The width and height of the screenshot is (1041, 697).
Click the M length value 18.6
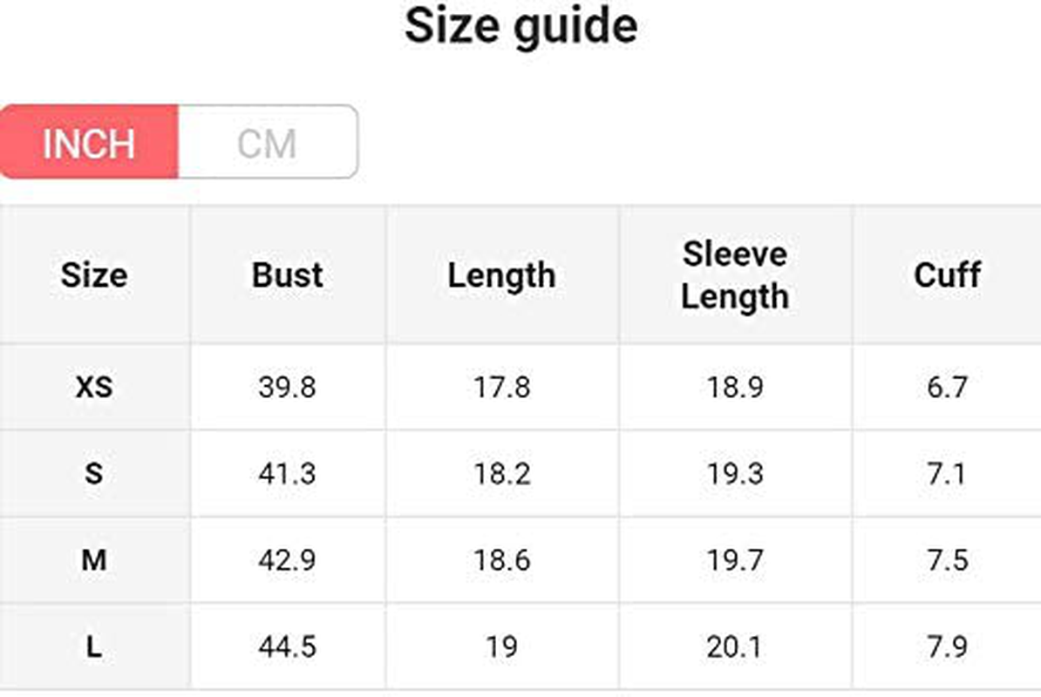coord(502,559)
